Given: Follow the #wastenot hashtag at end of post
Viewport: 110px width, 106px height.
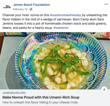Looking at the screenshot, I should click(x=61, y=28).
